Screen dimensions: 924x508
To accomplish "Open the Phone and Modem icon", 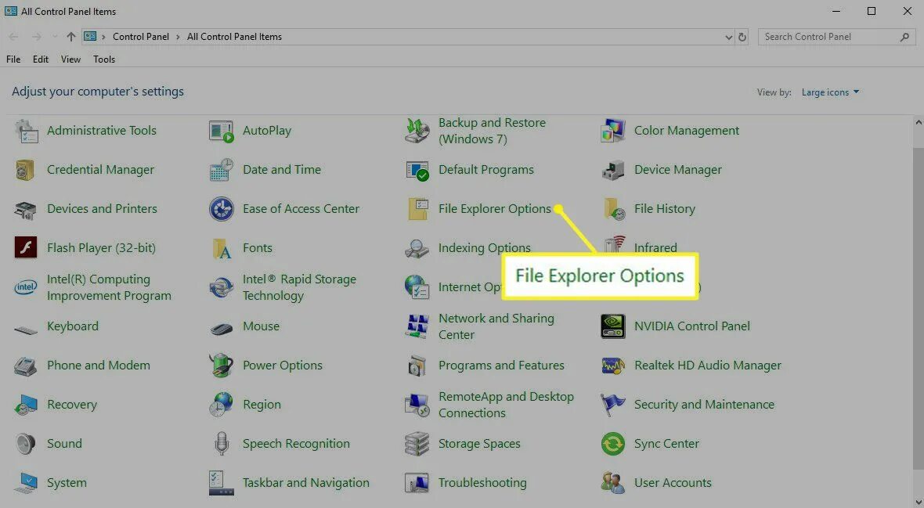I will click(26, 366).
